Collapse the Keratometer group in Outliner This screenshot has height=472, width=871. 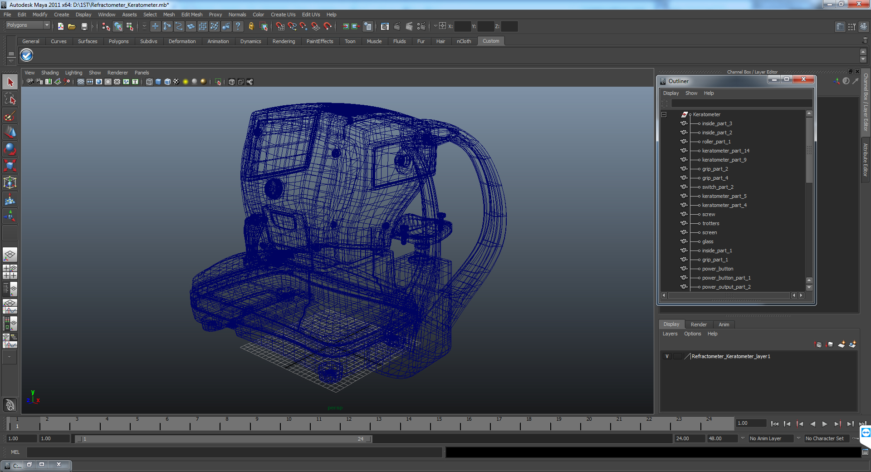click(664, 114)
